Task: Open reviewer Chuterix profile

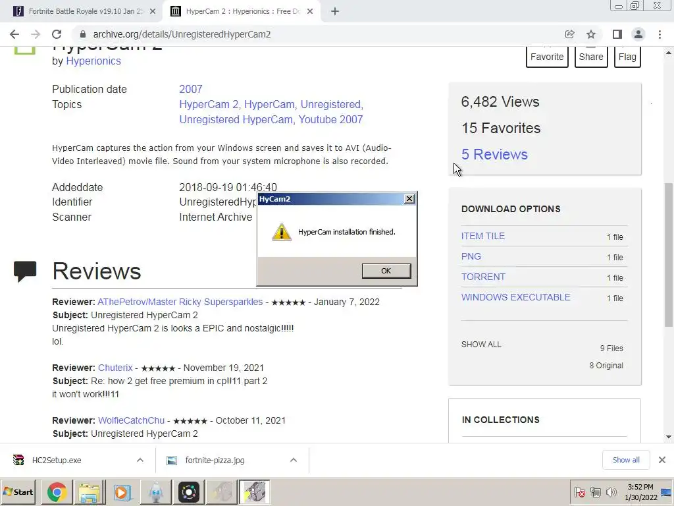Action: 115,368
